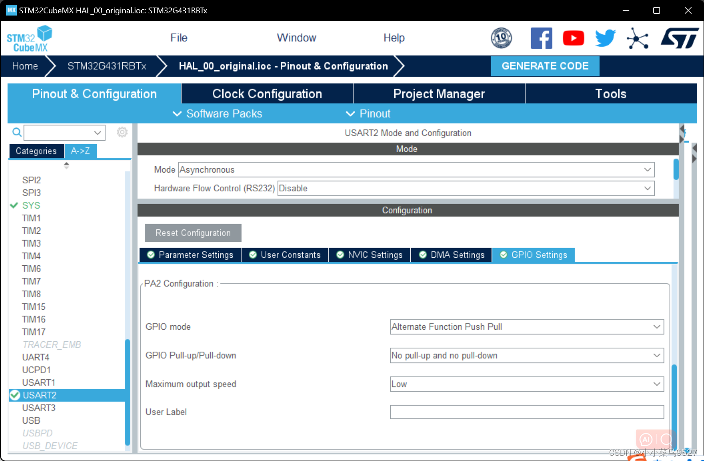Select TIM3 in the peripheral list
Viewport: 704px width, 461px height.
32,243
